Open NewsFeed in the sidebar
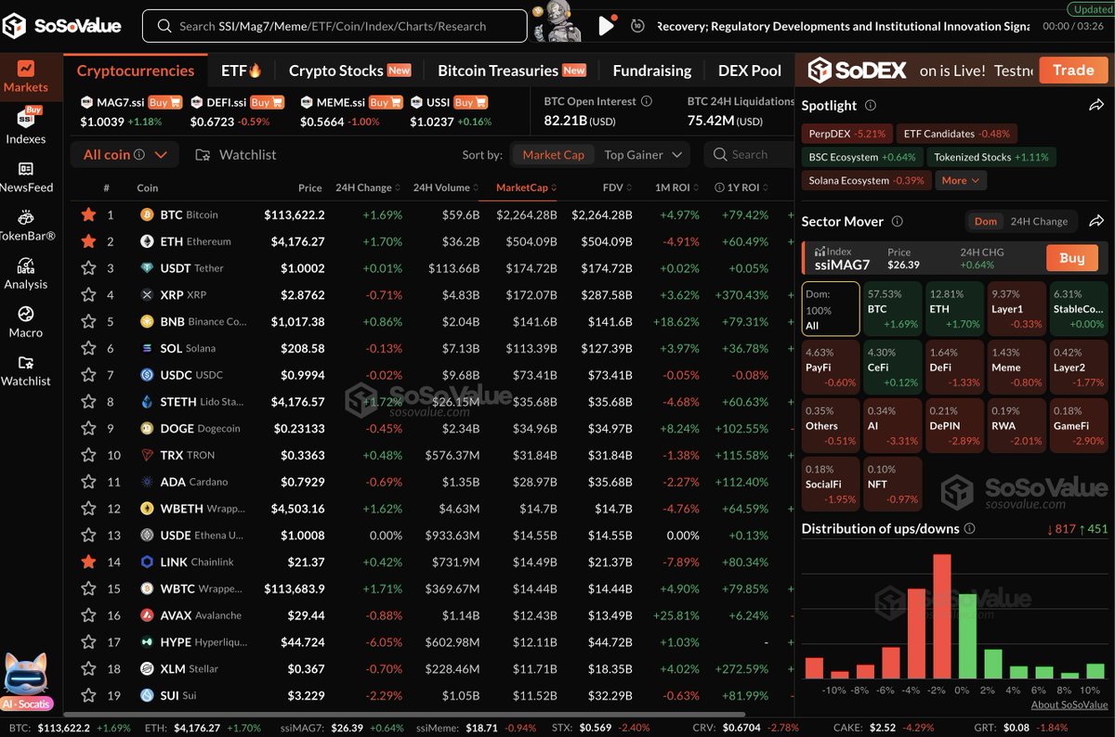 (26, 176)
